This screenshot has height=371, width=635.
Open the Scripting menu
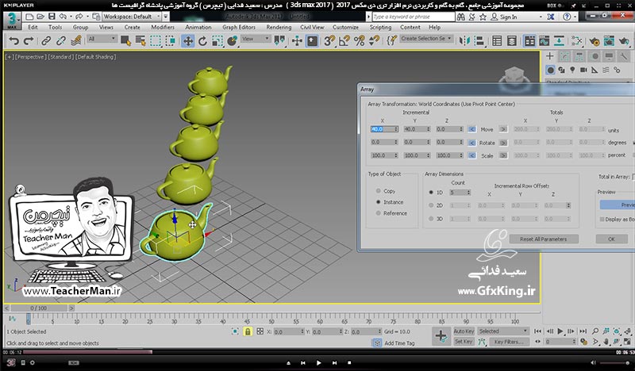380,27
